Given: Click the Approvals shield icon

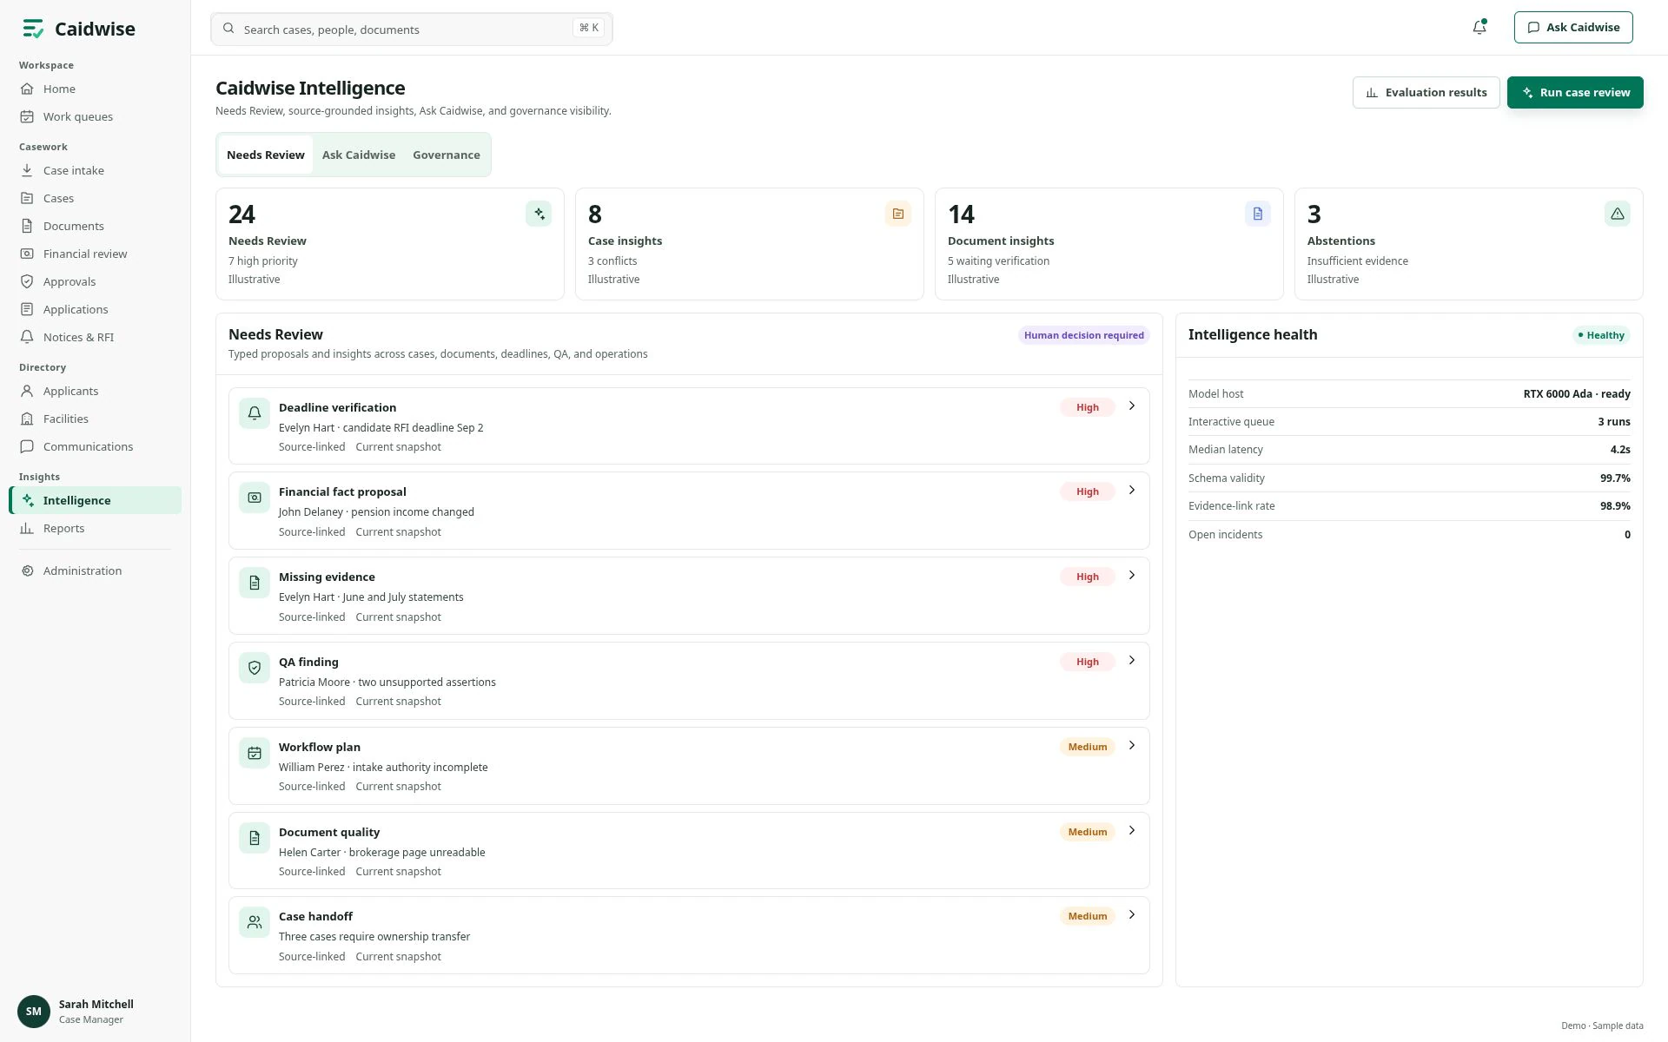Looking at the screenshot, I should click(x=27, y=281).
